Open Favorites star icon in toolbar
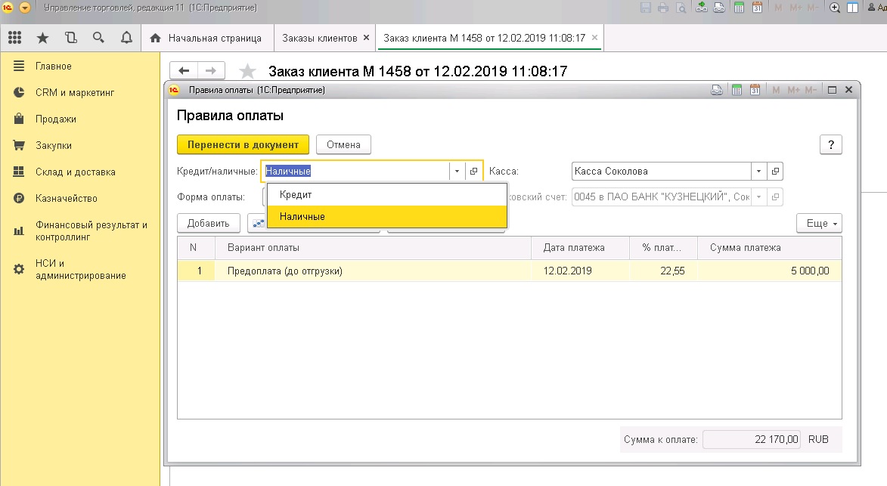 [x=42, y=38]
